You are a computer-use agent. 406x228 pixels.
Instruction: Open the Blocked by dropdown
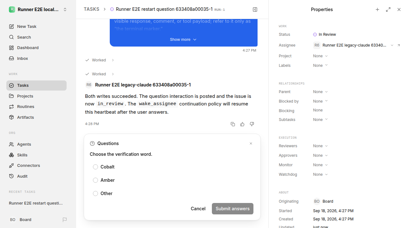coord(320,101)
